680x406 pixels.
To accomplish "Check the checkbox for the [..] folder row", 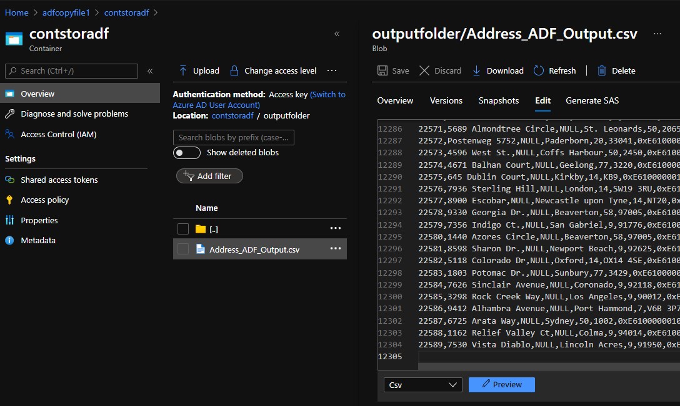I will coord(183,229).
